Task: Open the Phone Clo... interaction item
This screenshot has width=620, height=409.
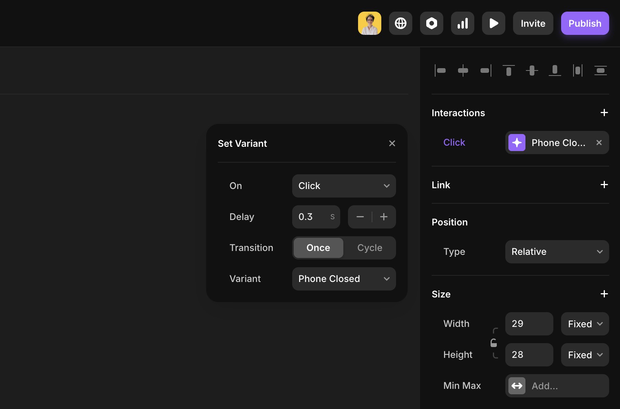Action: (557, 143)
